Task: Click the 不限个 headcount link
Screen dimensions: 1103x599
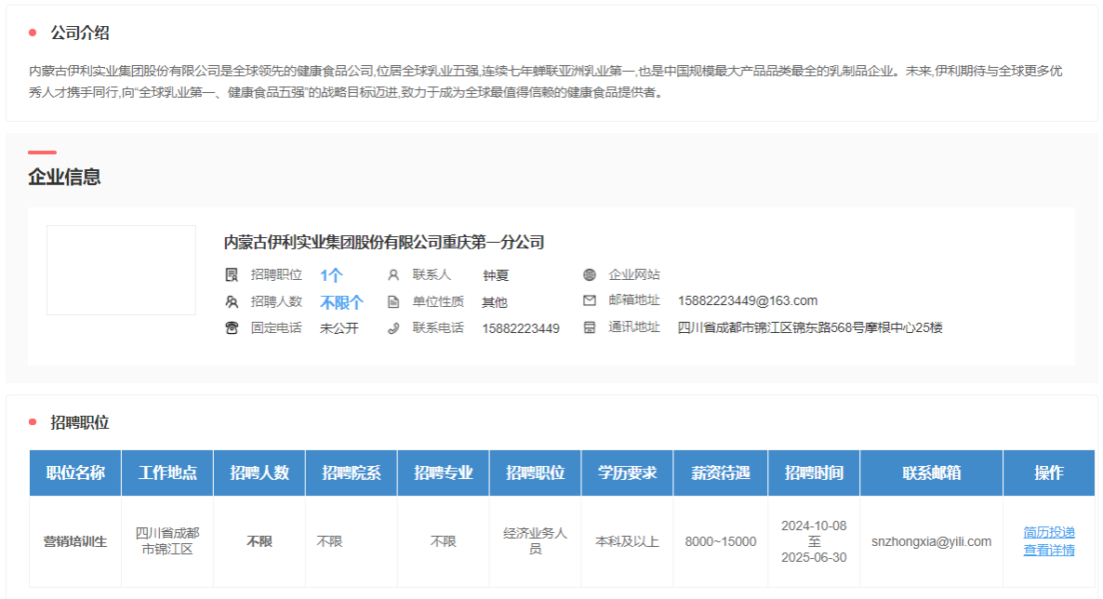Action: tap(342, 302)
